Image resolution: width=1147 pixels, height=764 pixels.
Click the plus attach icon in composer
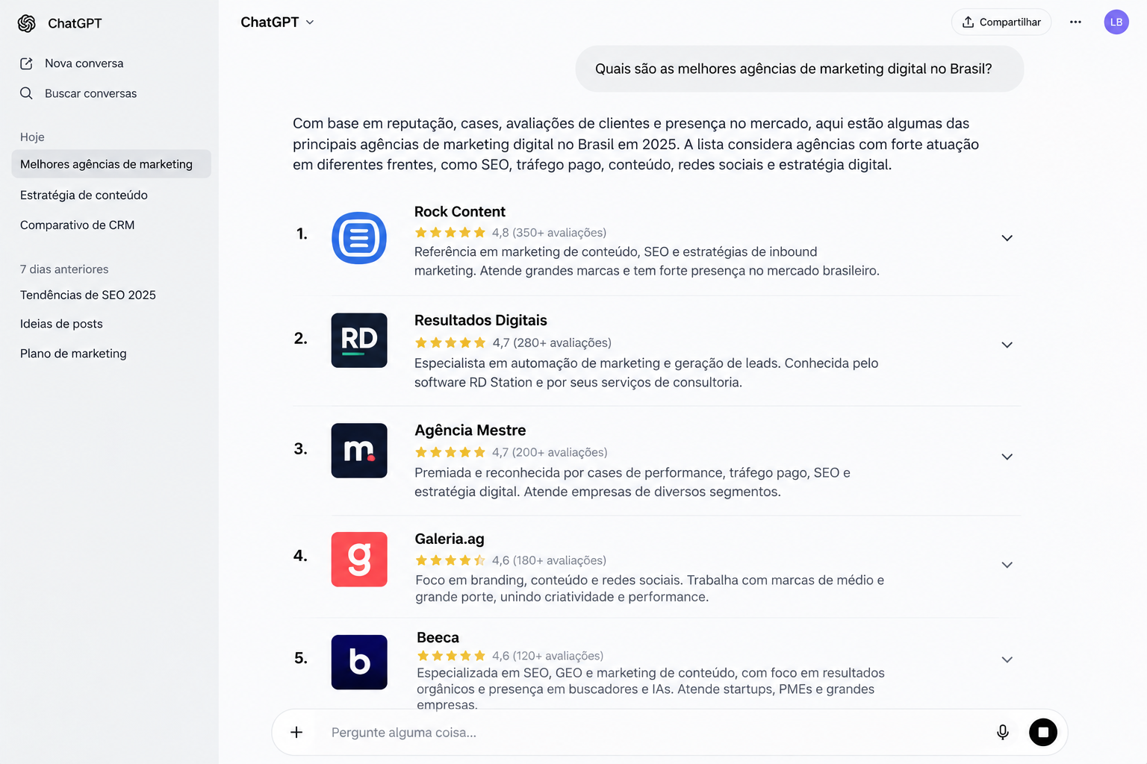[296, 732]
